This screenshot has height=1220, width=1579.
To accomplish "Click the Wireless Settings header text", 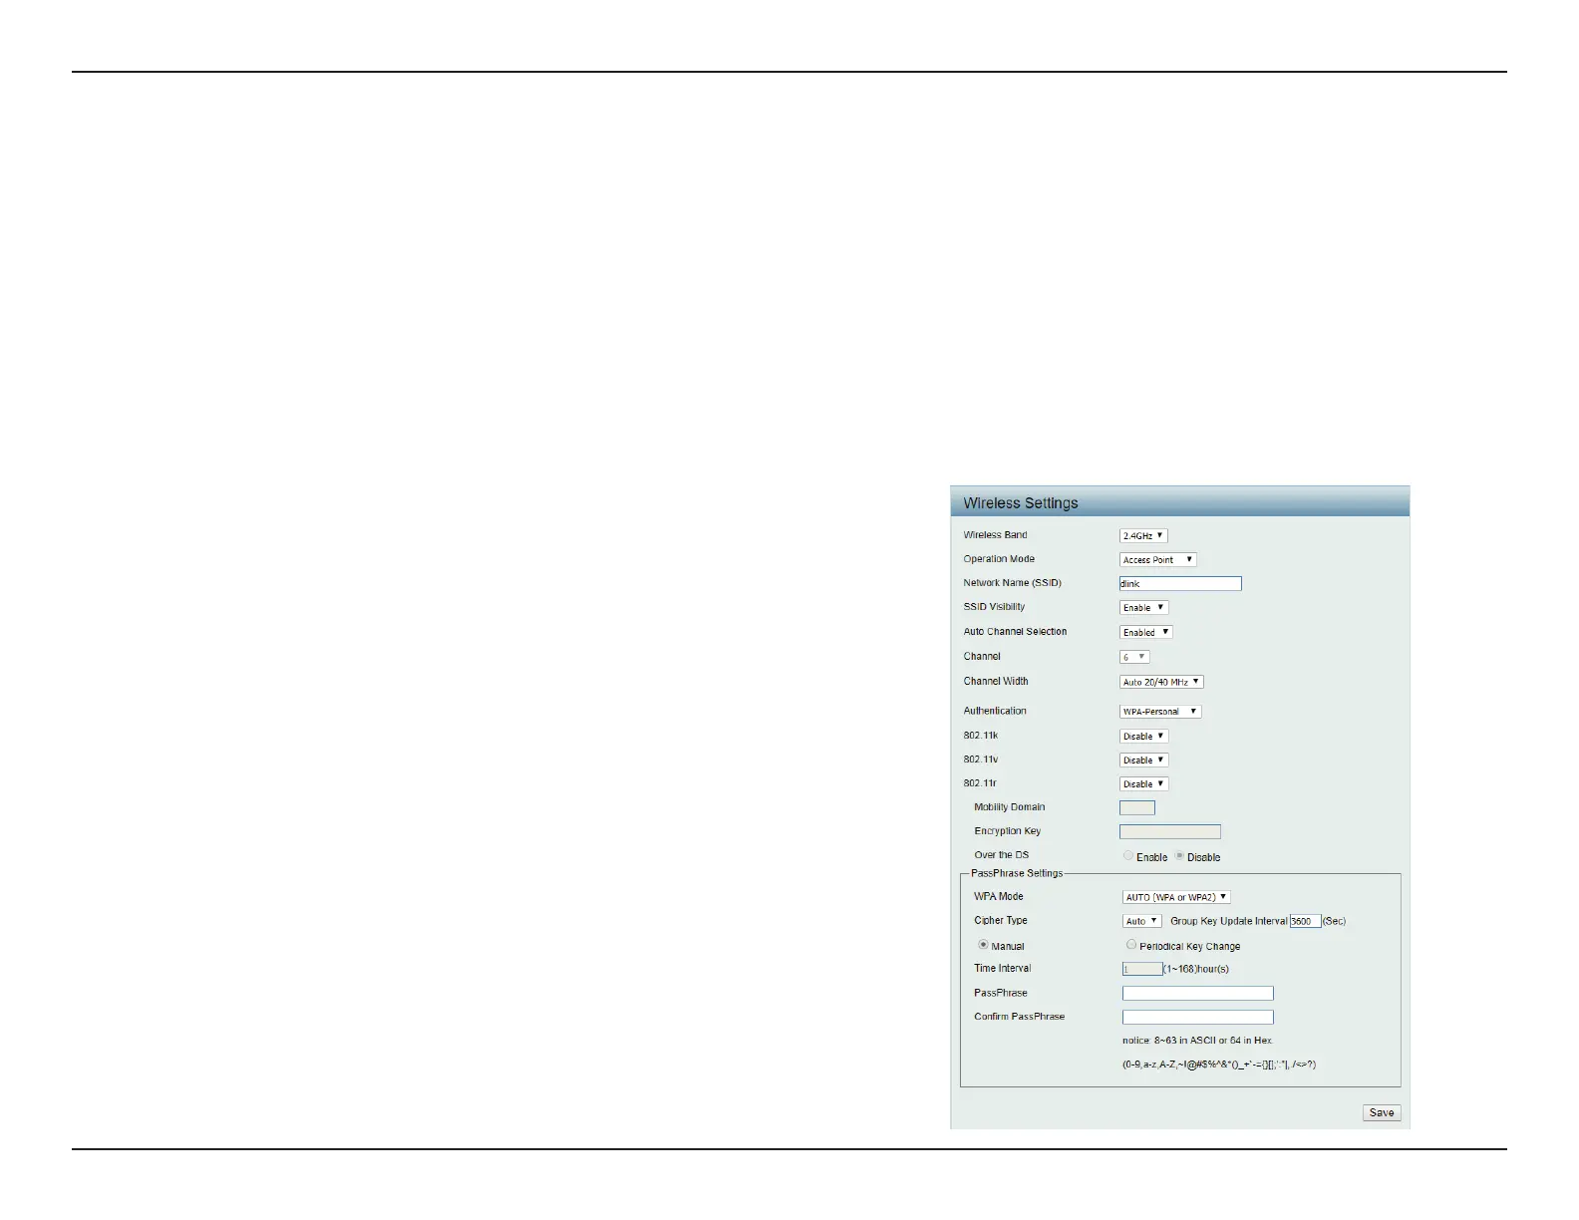I will tap(1021, 503).
